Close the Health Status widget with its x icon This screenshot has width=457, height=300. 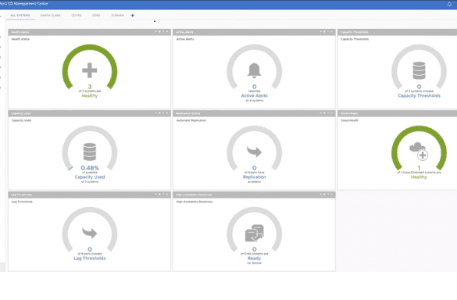[x=167, y=31]
